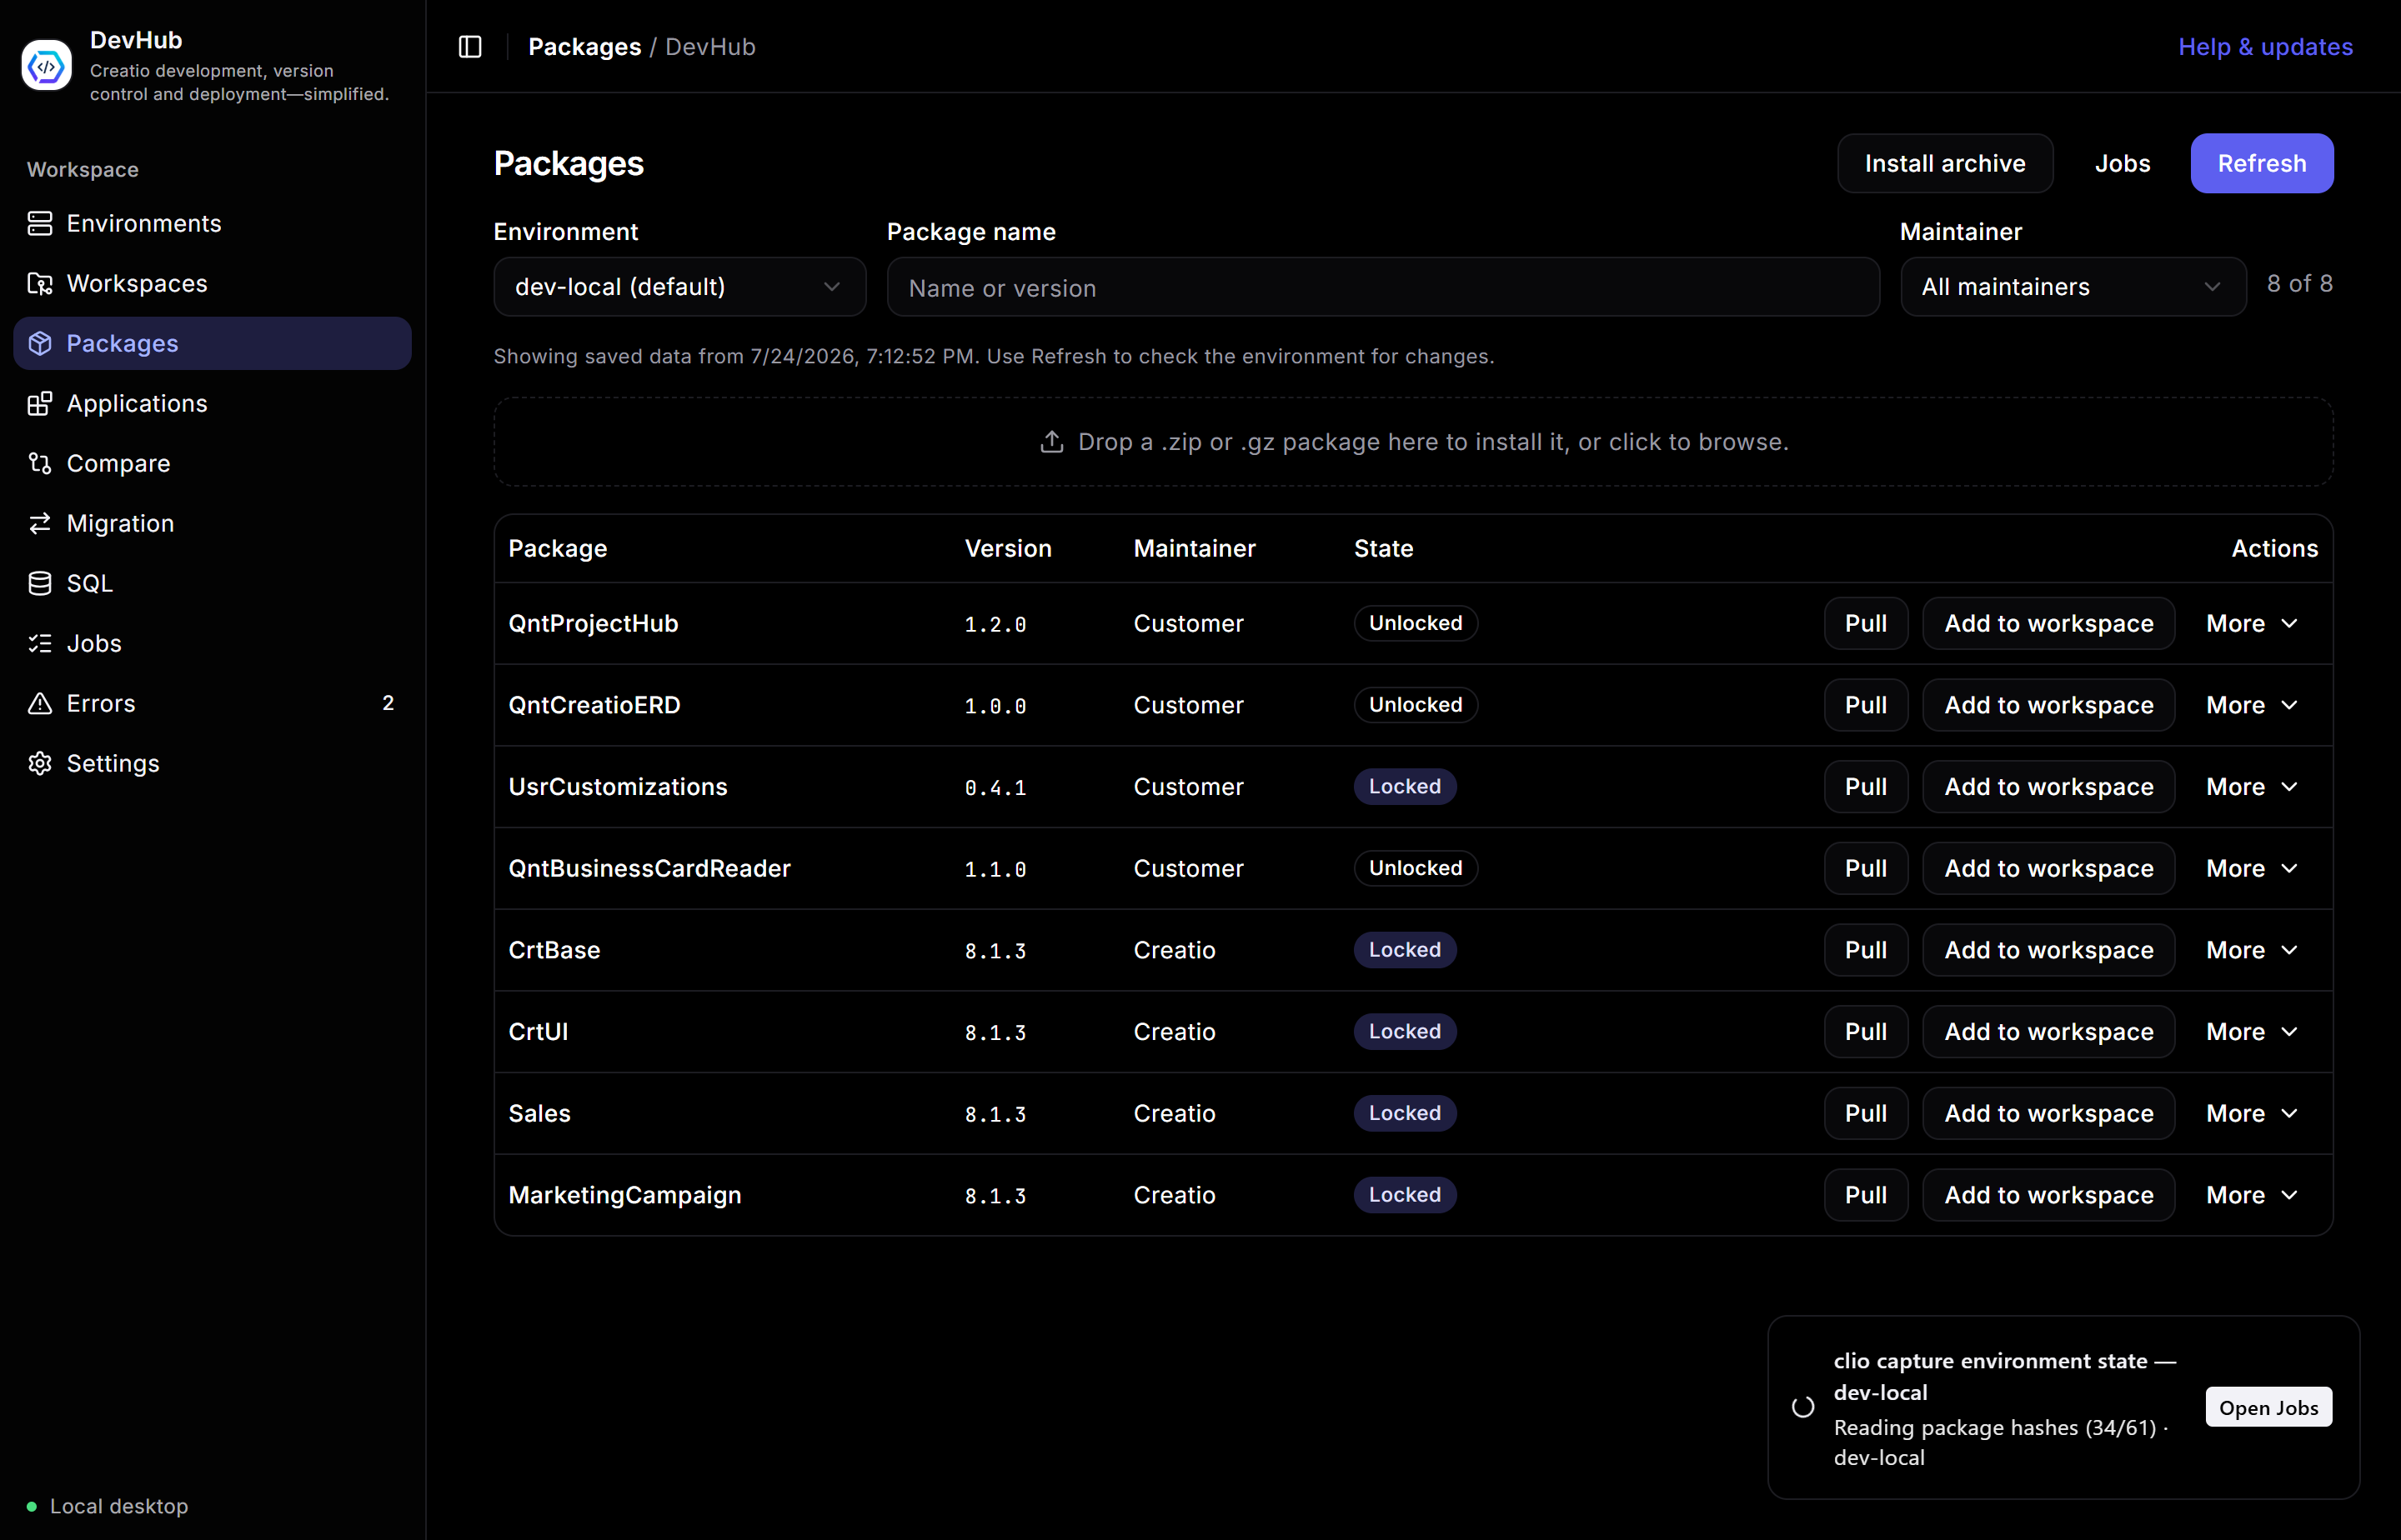Pull the QntBusinessCardReader package
The width and height of the screenshot is (2401, 1540).
click(1866, 868)
